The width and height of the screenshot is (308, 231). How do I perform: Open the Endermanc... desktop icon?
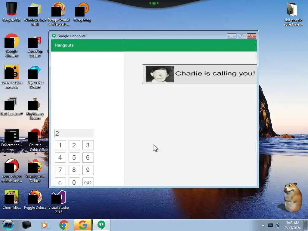(x=12, y=138)
